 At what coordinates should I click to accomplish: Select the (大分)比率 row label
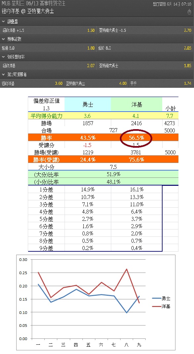[x=46, y=174]
